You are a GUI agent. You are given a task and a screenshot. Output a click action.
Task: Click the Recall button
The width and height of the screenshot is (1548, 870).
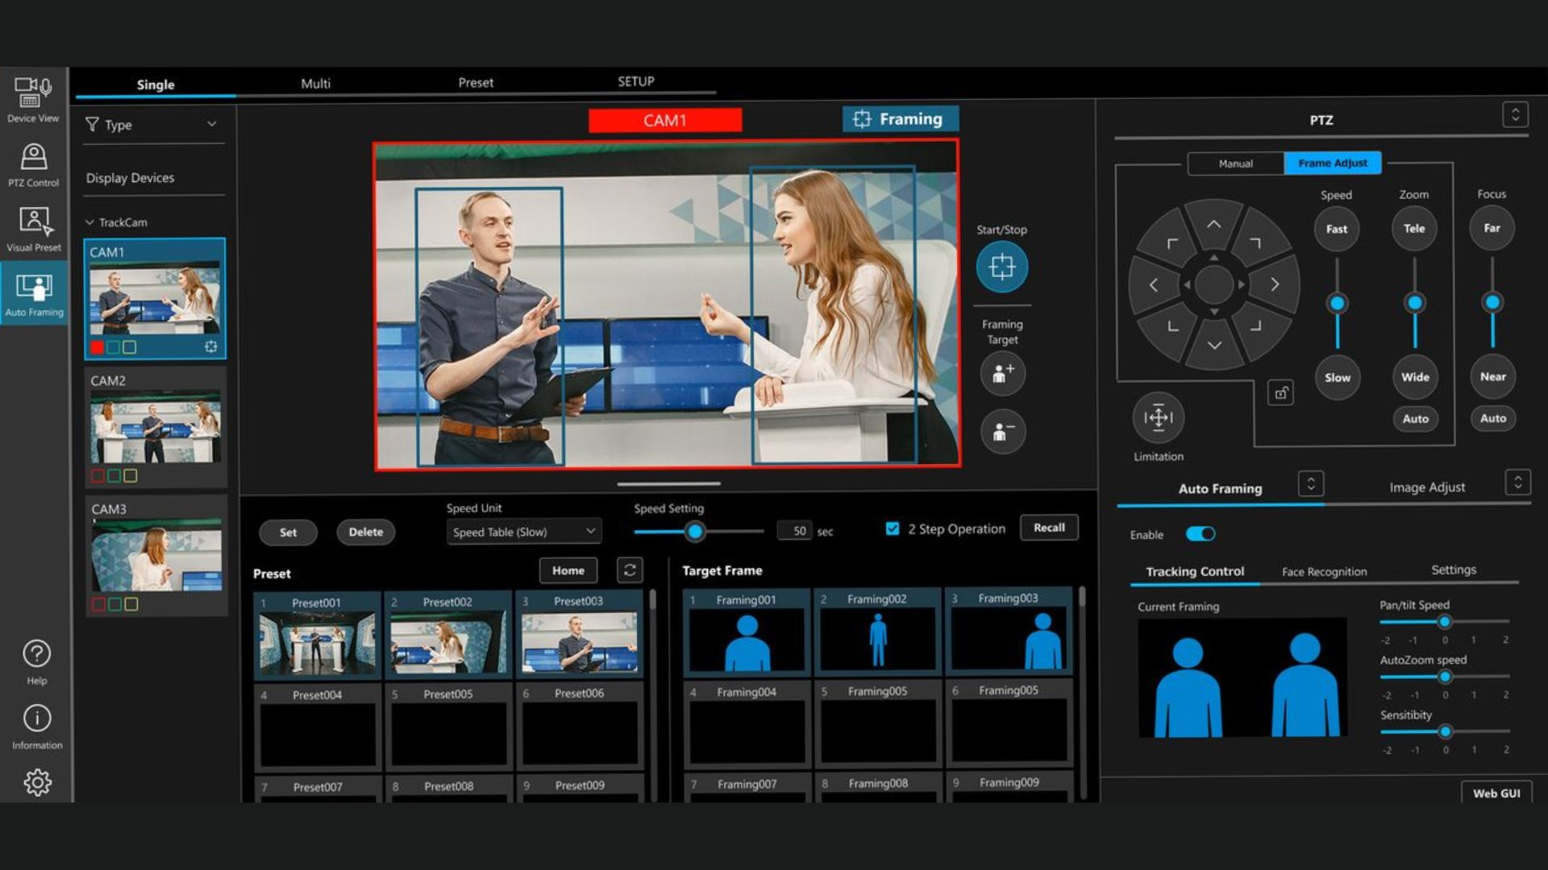click(x=1049, y=528)
